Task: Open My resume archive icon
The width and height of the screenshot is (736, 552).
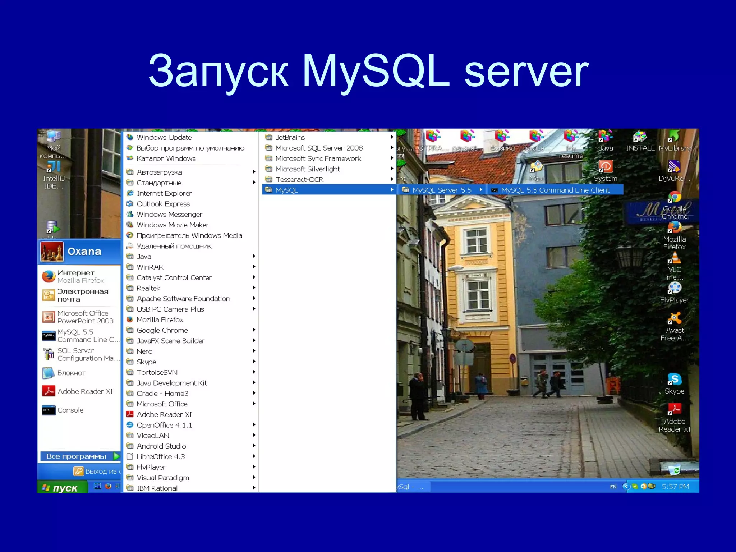Action: pos(571,144)
